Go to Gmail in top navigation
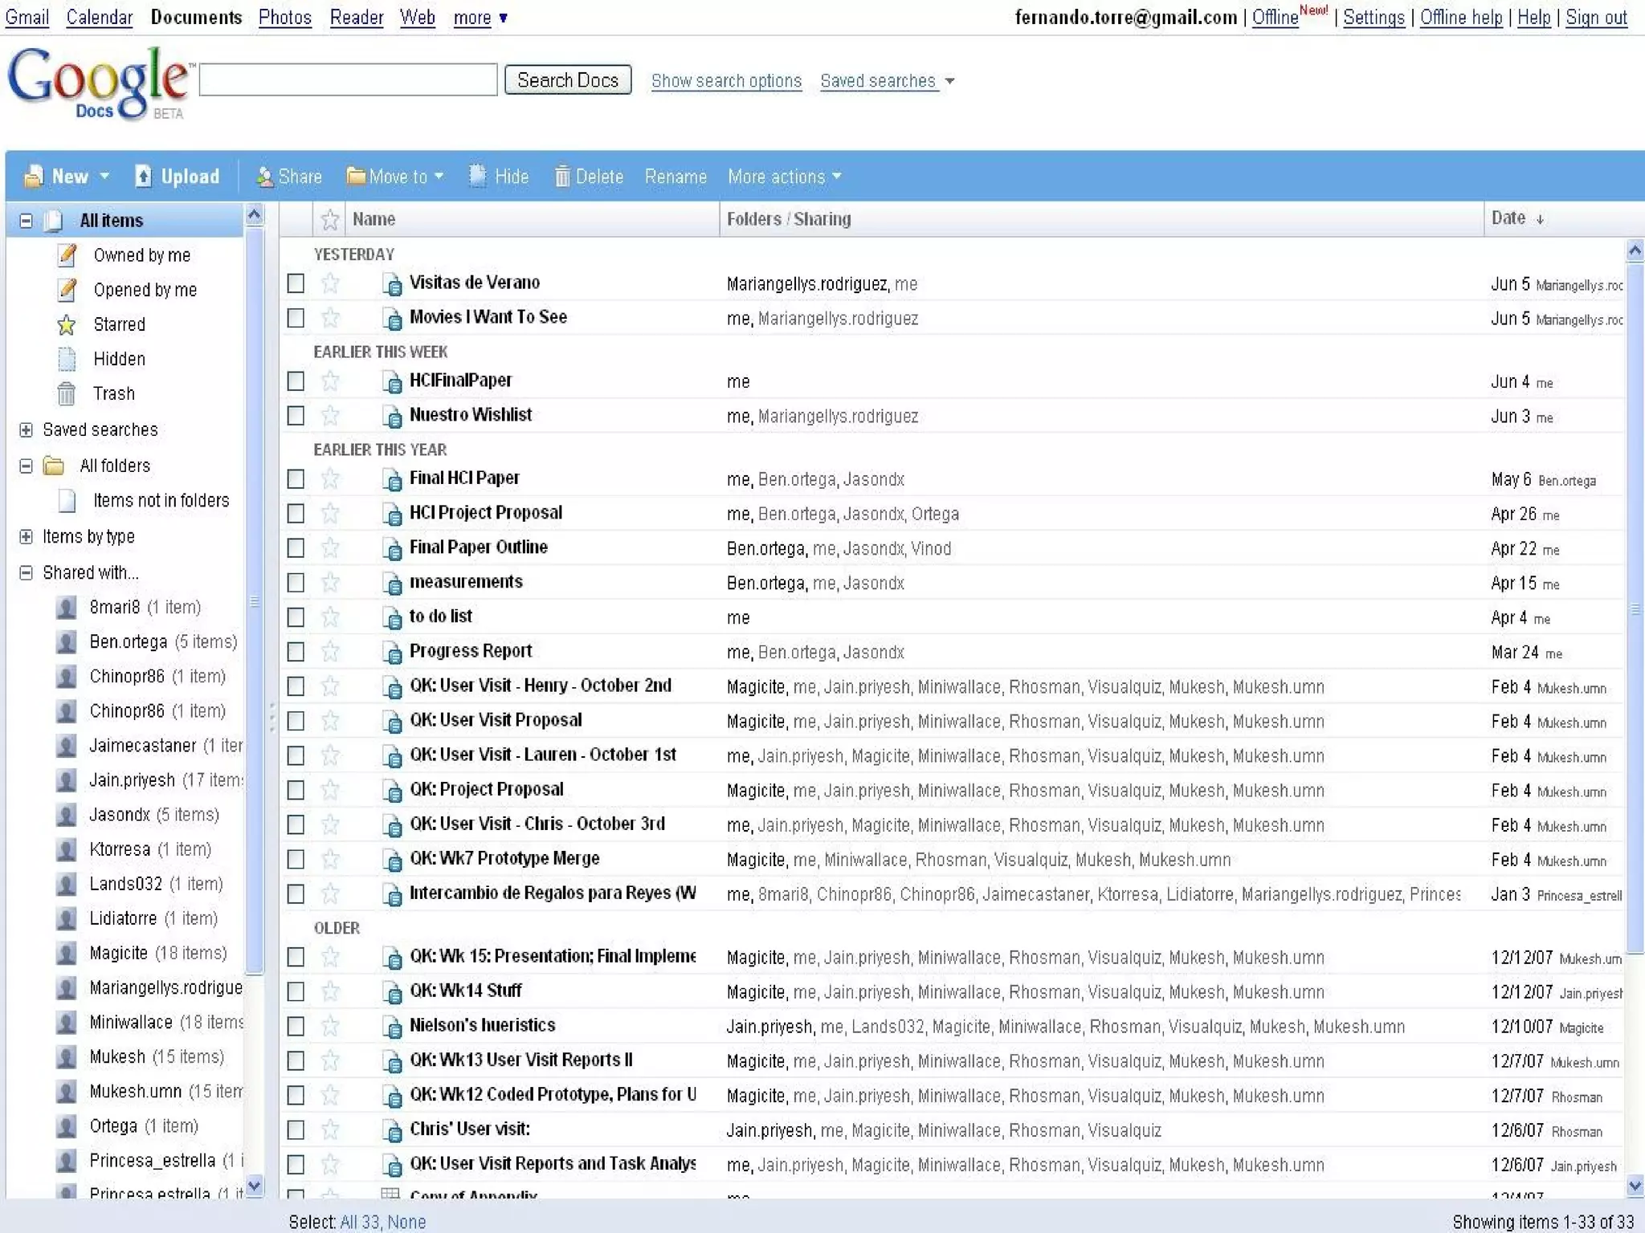 coord(27,18)
